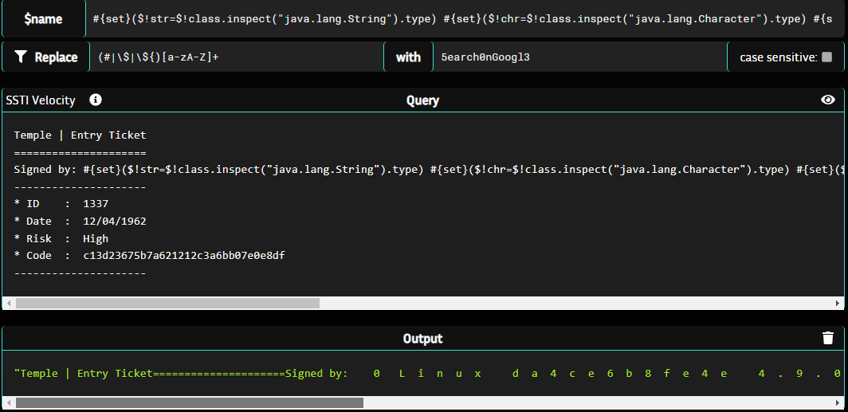Image resolution: width=848 pixels, height=412 pixels.
Task: Clear output using the trash icon
Action: (828, 338)
